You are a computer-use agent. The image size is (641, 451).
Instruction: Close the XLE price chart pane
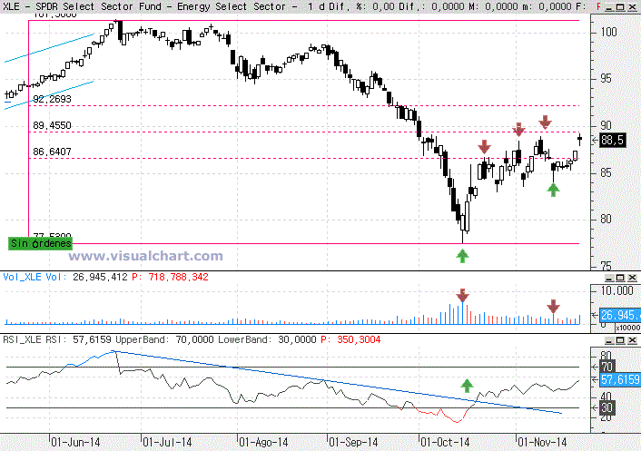point(632,7)
